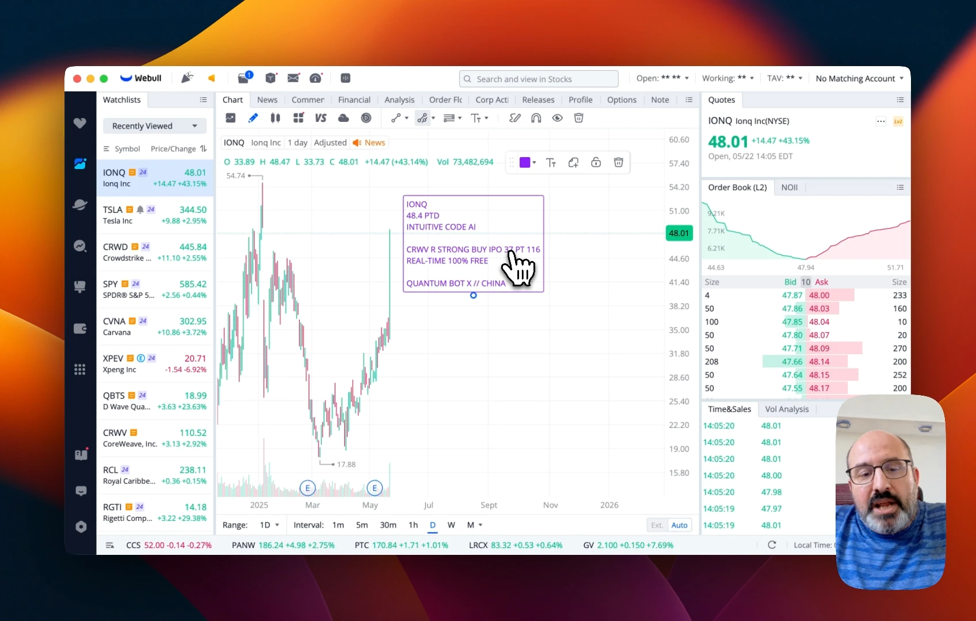Switch to the Financial tab
The width and height of the screenshot is (976, 621).
point(354,99)
